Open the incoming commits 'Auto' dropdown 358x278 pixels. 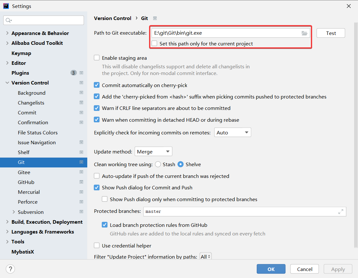coord(233,132)
